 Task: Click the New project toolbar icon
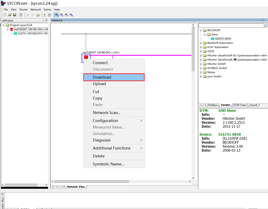[x=5, y=15]
